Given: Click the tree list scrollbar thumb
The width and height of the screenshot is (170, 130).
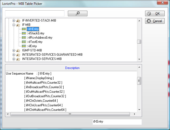Looking at the screenshot, I should (x=139, y=42).
